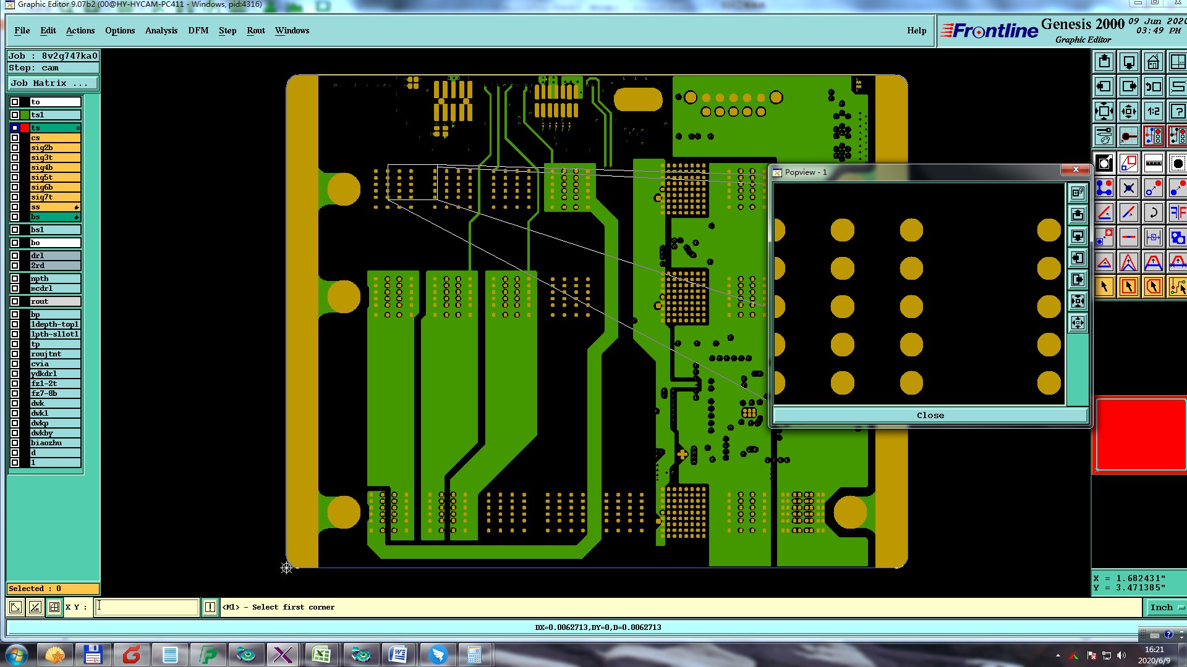Click the single arrow select mode icon
The height and width of the screenshot is (667, 1187).
1104,287
